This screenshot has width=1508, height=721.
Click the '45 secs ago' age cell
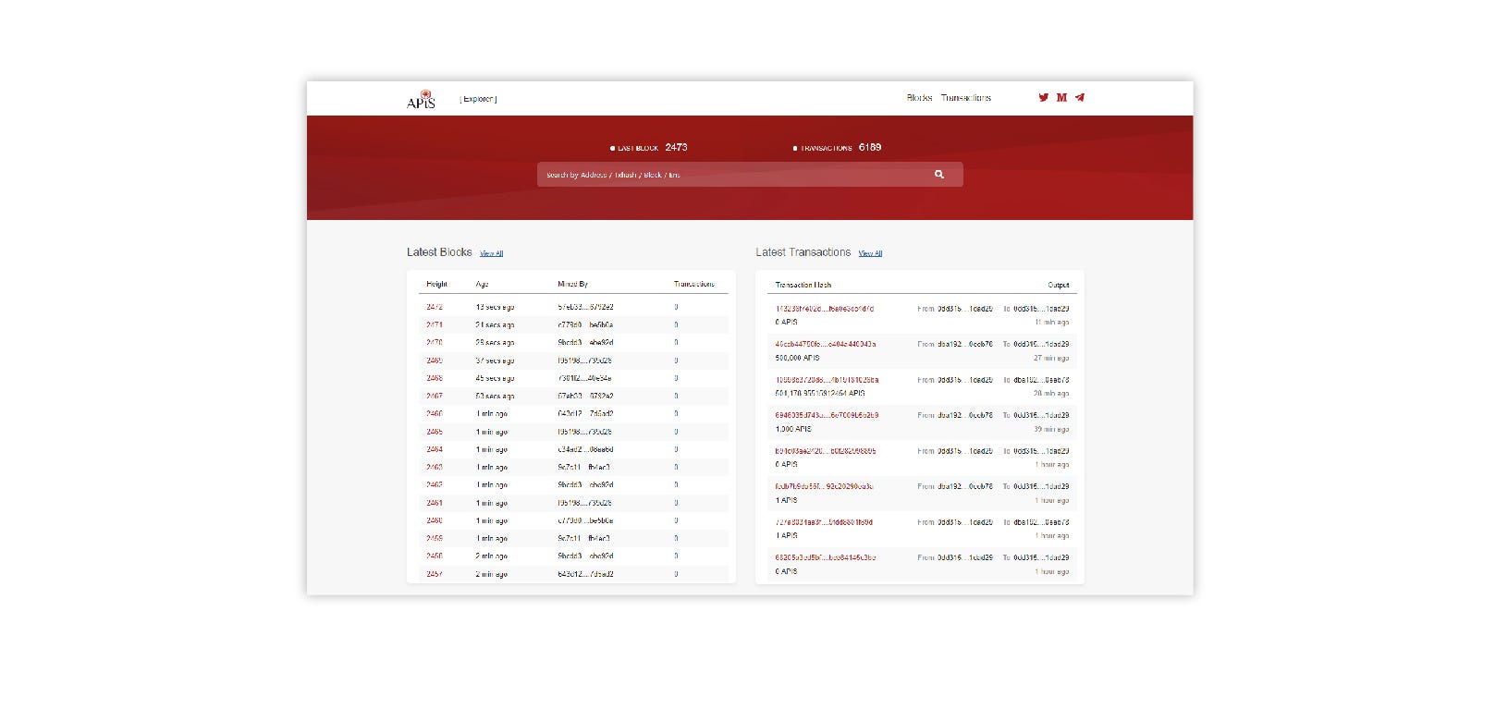coord(495,378)
